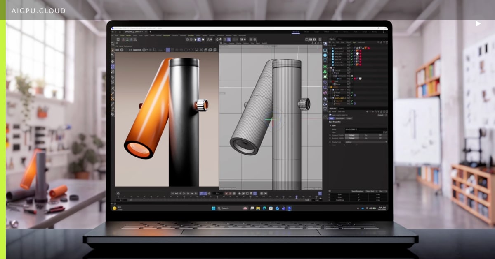Image resolution: width=495 pixels, height=259 pixels.
Task: Open the Coordinates tab in Attributes
Action: (x=340, y=118)
